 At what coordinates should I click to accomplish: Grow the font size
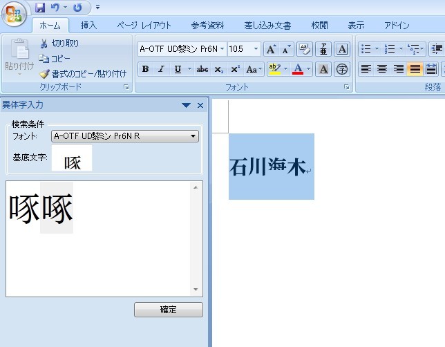coord(272,49)
